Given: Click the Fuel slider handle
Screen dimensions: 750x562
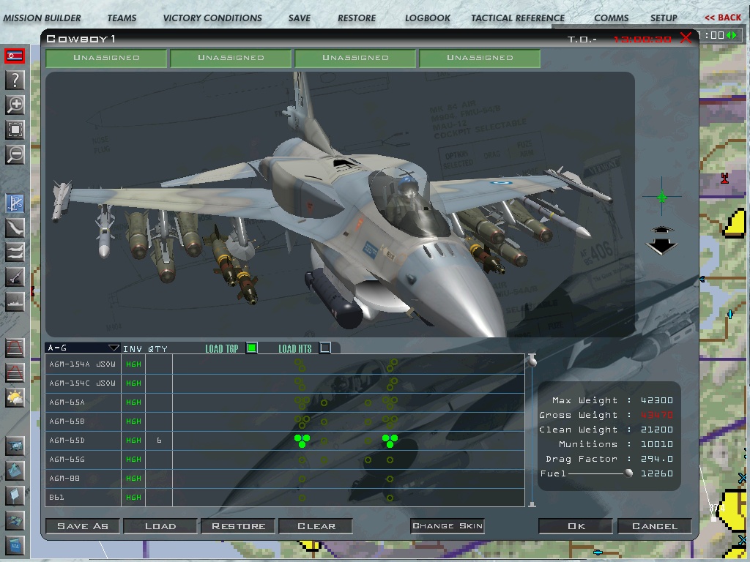Looking at the screenshot, I should pyautogui.click(x=628, y=473).
